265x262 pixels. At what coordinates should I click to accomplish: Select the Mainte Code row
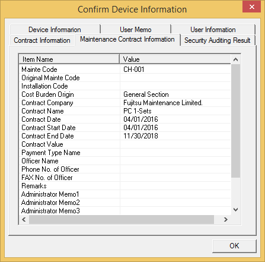(125, 70)
